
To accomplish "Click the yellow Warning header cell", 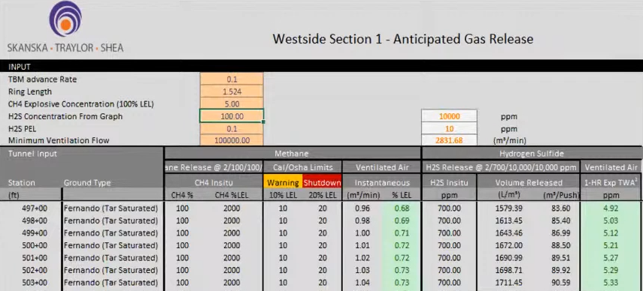I will coord(283,183).
